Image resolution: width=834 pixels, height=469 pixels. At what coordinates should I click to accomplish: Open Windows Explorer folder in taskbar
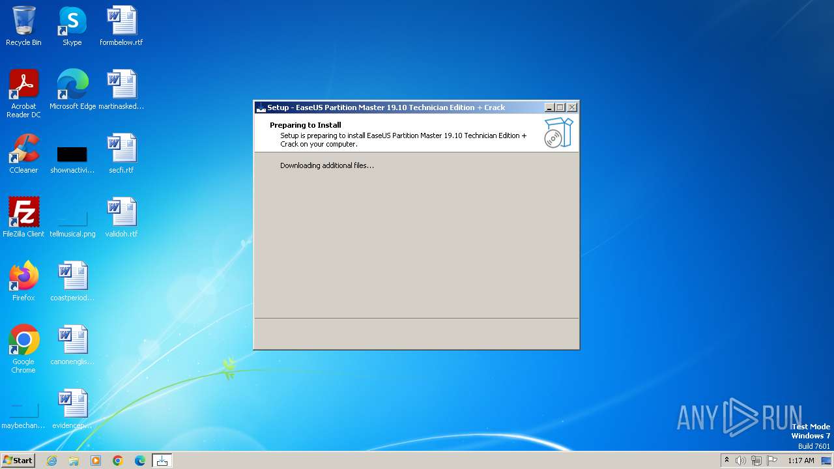74,461
